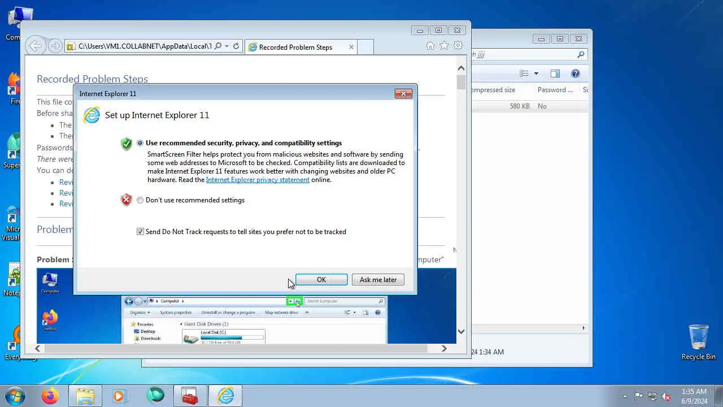The height and width of the screenshot is (407, 723).
Task: Close the Internet Explorer 11 setup dialog
Action: click(x=403, y=94)
